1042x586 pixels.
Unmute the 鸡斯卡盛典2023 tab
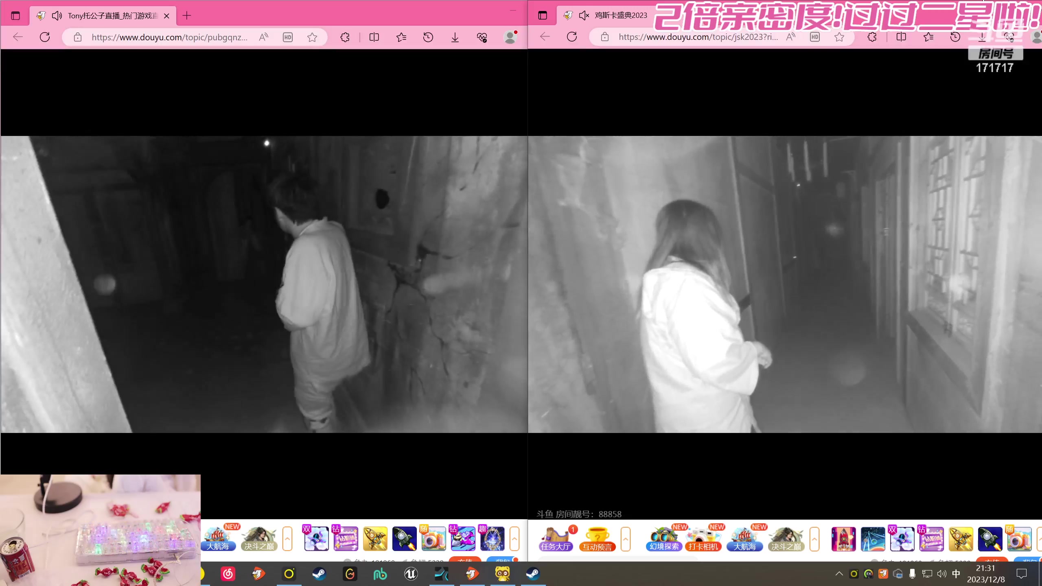584,15
